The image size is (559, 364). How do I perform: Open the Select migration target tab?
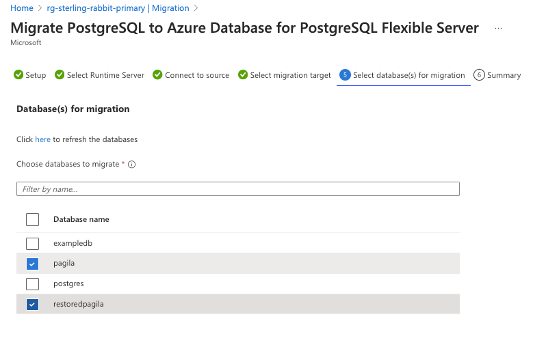coord(290,75)
